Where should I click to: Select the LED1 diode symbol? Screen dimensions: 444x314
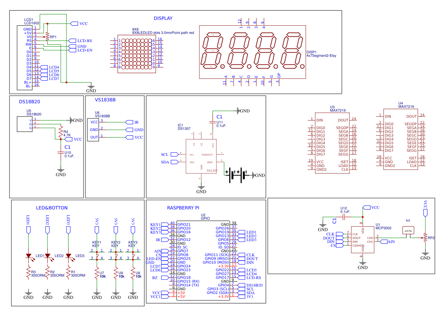[28, 256]
